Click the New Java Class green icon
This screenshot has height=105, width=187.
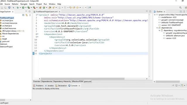point(44,8)
